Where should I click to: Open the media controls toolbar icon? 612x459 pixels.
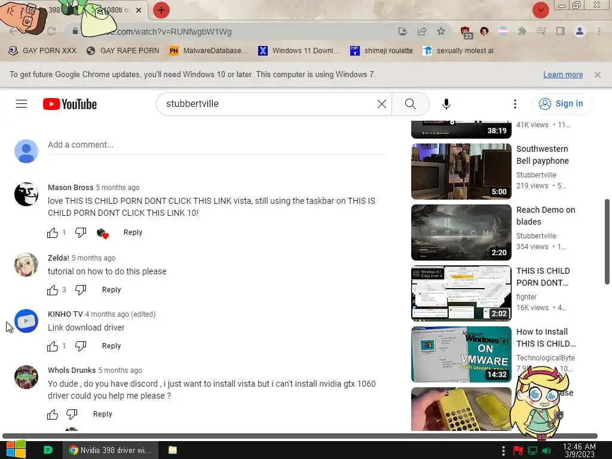coord(541,31)
